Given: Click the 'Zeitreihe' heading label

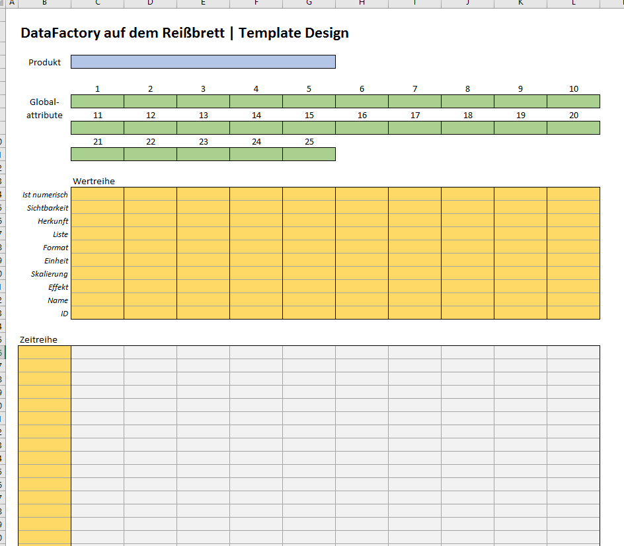Looking at the screenshot, I should pyautogui.click(x=38, y=339).
